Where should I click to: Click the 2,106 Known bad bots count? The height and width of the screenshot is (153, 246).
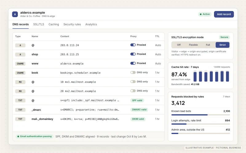(227, 111)
